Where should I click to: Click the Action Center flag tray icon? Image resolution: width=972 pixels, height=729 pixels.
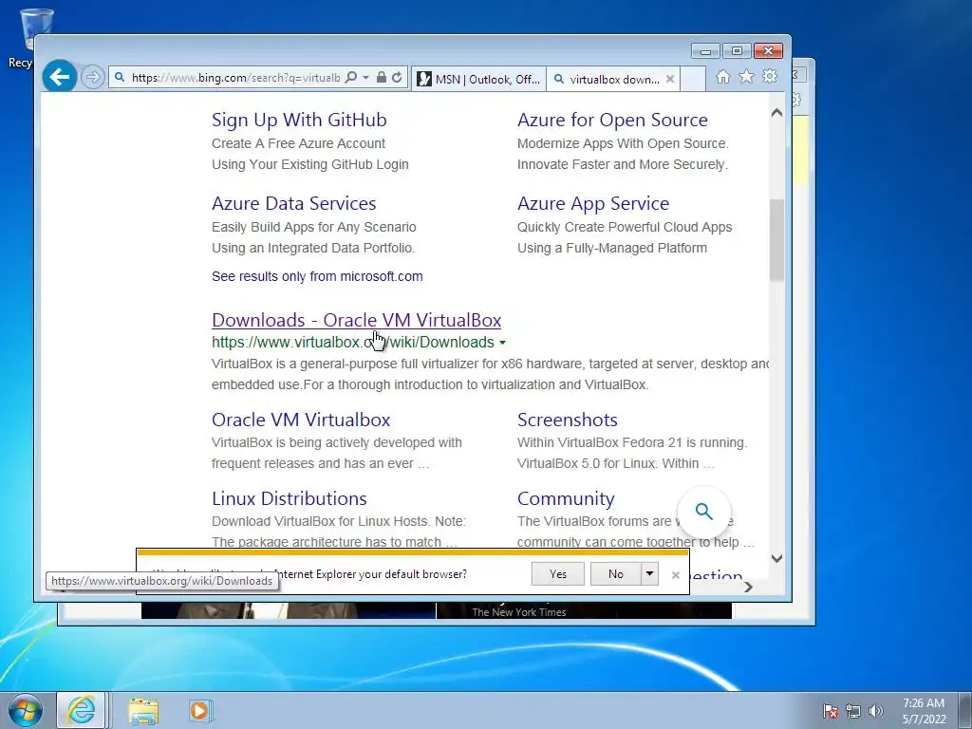[831, 711]
